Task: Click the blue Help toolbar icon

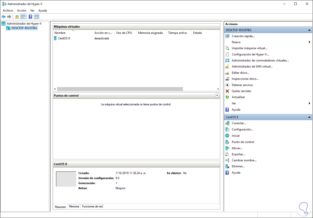Action: pyautogui.click(x=31, y=17)
